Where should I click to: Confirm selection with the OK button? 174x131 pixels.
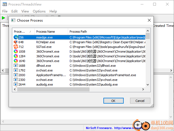[x=113, y=101]
